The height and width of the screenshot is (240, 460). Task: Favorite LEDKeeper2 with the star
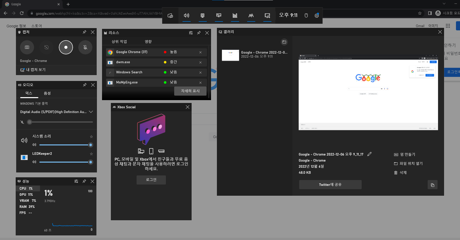tap(91, 154)
